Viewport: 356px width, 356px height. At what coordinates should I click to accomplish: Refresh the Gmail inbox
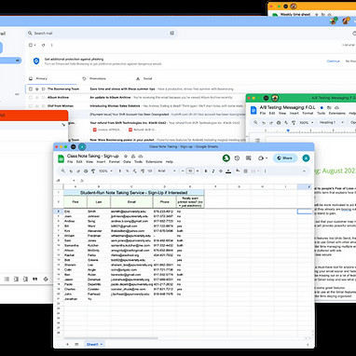click(x=43, y=45)
